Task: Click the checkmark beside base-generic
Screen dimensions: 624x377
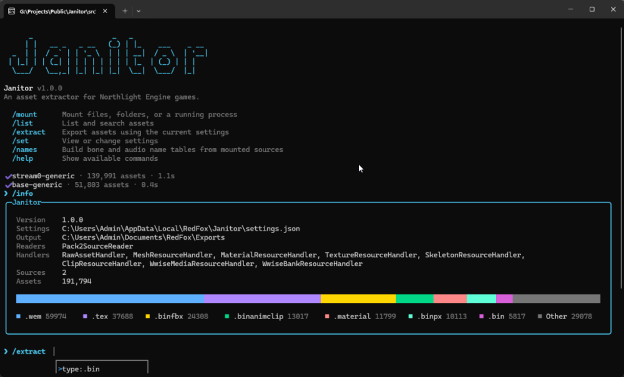Action: coord(8,184)
